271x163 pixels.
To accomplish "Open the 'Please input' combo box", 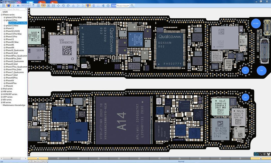I will coord(123,6).
